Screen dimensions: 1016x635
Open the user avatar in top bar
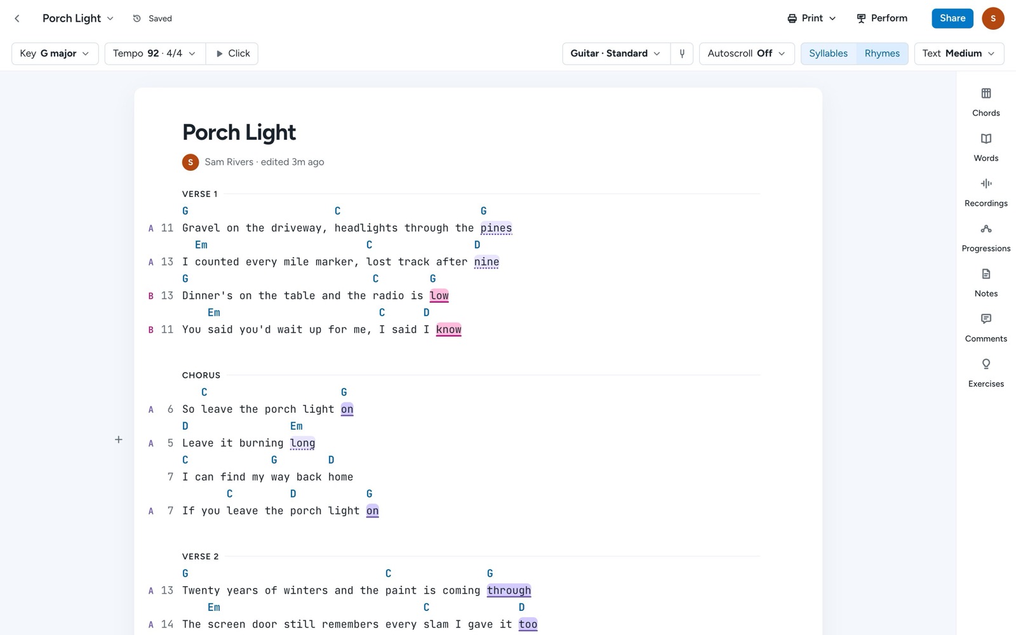993,18
